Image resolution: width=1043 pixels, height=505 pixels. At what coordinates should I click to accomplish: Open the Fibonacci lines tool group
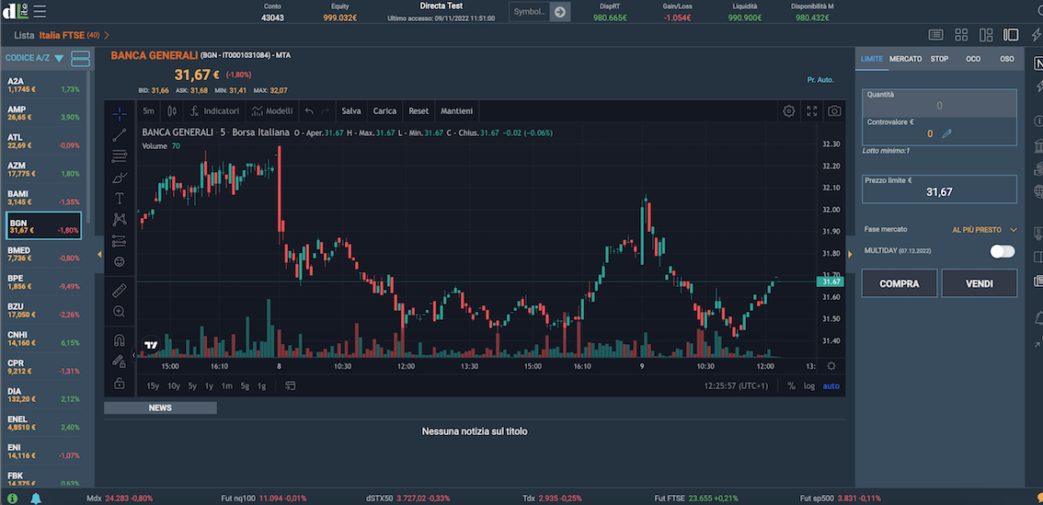click(120, 156)
